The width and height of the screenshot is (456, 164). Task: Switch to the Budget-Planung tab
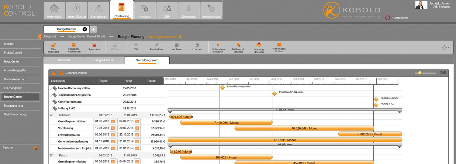click(104, 60)
